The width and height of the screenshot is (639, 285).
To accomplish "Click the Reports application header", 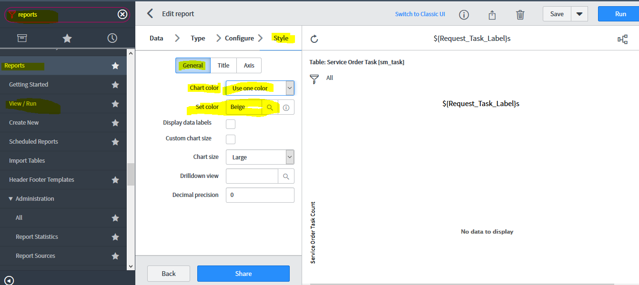I will click(x=15, y=66).
